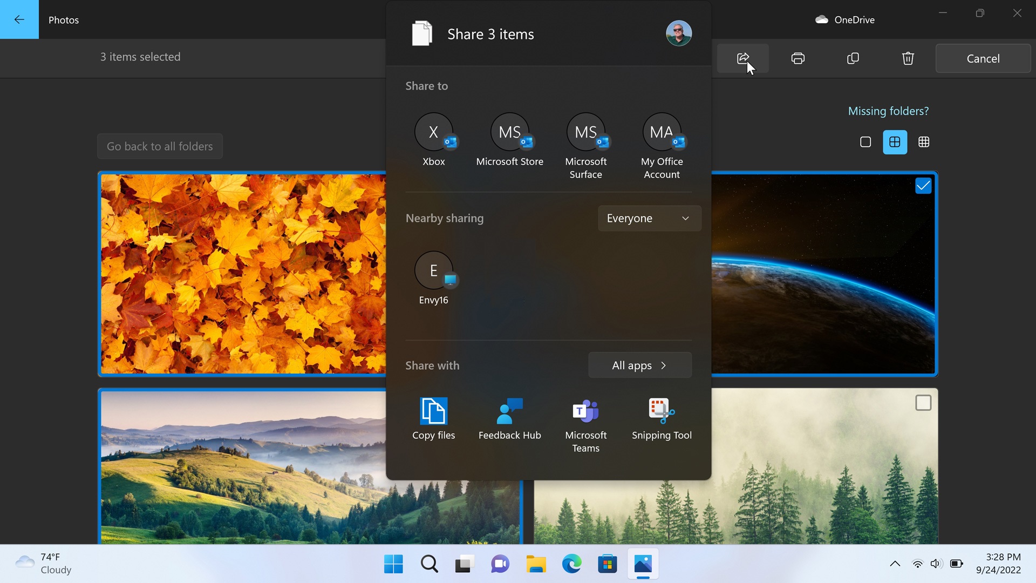Expand All apps list
1036x583 pixels.
point(639,365)
